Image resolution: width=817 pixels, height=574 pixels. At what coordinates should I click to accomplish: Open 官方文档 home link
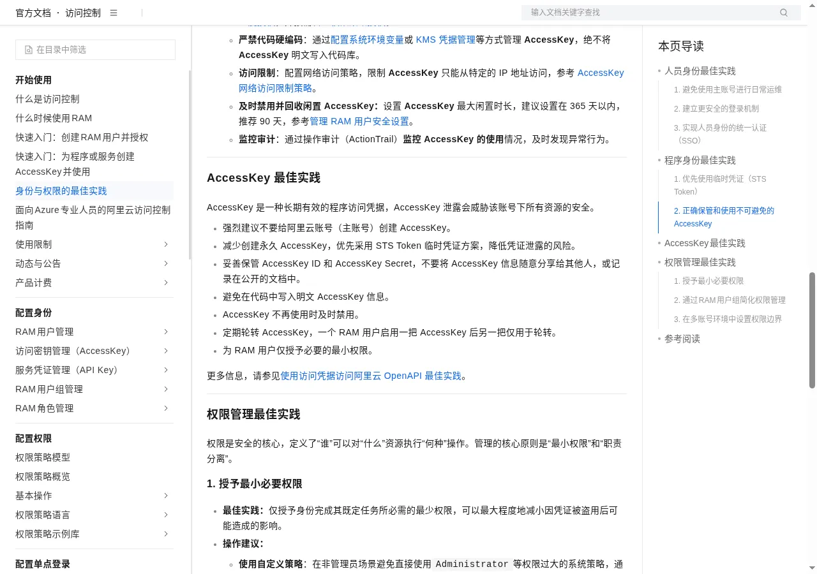[33, 13]
